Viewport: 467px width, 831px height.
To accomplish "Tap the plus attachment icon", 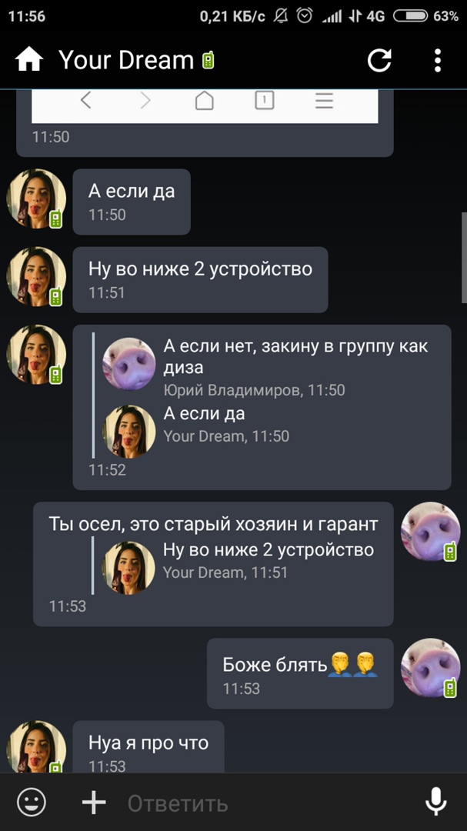I will [x=94, y=803].
